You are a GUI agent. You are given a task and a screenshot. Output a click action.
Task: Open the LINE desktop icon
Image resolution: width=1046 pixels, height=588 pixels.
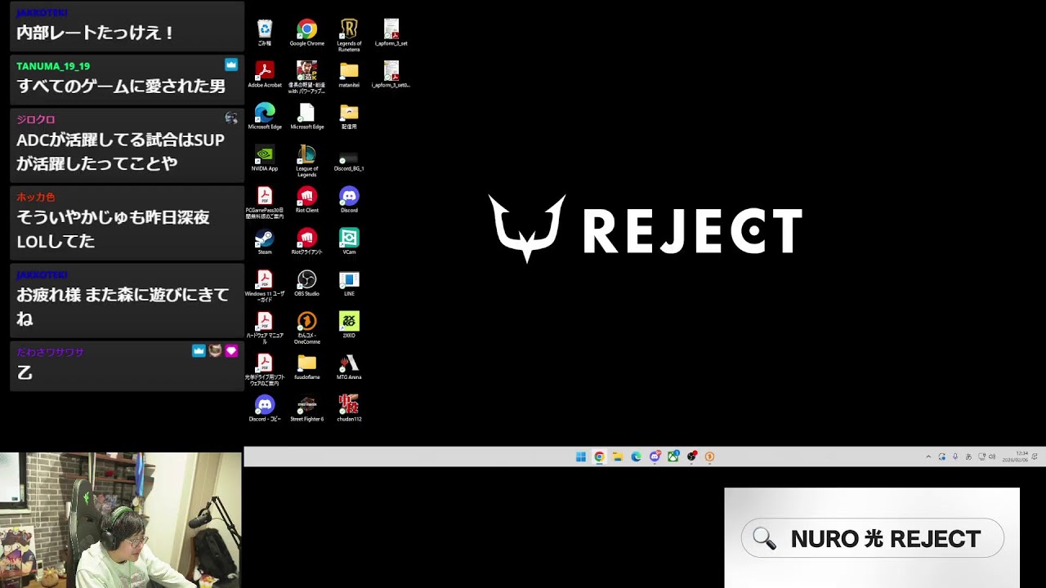point(349,283)
